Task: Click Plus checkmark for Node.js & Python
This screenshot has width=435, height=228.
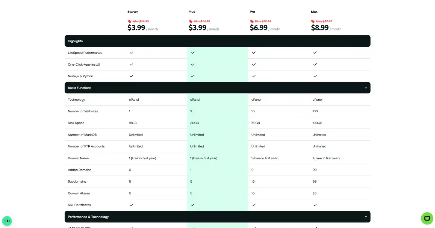Action: pos(193,76)
